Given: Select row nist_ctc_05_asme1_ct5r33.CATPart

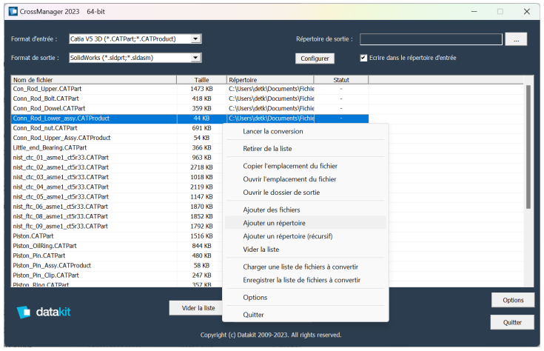Looking at the screenshot, I should tap(117, 197).
